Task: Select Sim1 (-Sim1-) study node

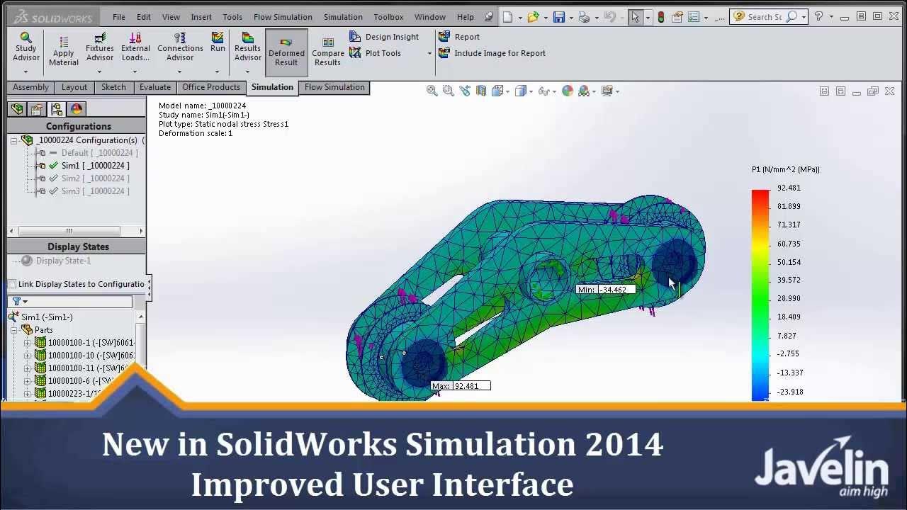Action: click(x=47, y=317)
